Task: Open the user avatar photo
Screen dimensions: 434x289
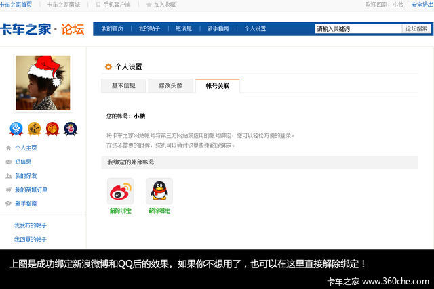Action: [43, 83]
